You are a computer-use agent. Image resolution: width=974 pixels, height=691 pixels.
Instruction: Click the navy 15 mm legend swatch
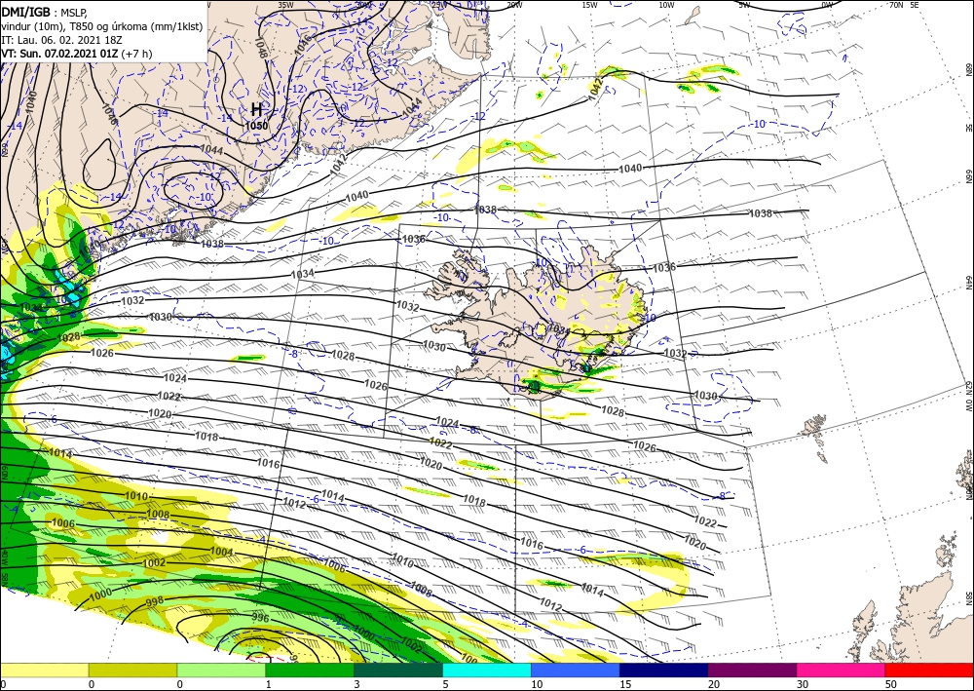(x=663, y=670)
